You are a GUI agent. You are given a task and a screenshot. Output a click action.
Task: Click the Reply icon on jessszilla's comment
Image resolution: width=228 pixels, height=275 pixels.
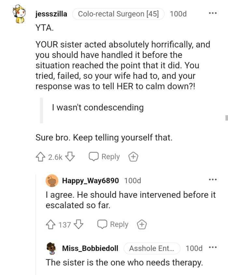click(94, 157)
